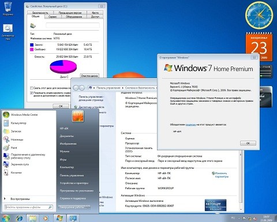
Task: Click the Windows Start orb
Action: [x=6, y=219]
